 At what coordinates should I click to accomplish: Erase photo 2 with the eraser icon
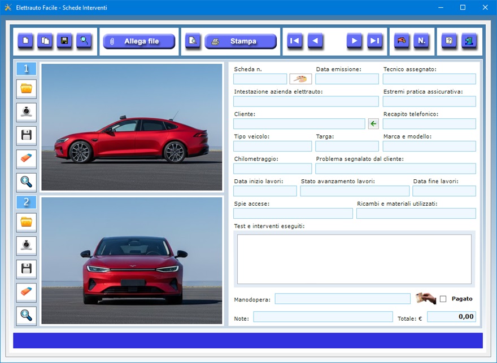coord(27,293)
